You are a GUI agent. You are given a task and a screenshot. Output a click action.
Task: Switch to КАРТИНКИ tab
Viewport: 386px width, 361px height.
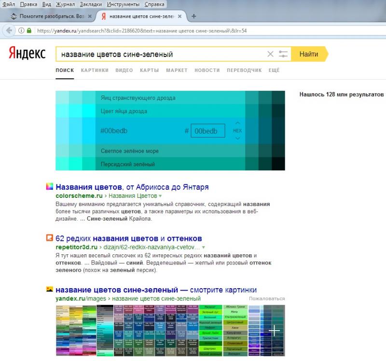(95, 70)
